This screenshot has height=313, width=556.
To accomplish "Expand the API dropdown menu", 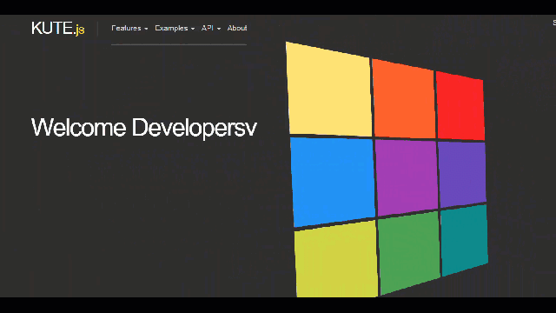I will point(210,28).
